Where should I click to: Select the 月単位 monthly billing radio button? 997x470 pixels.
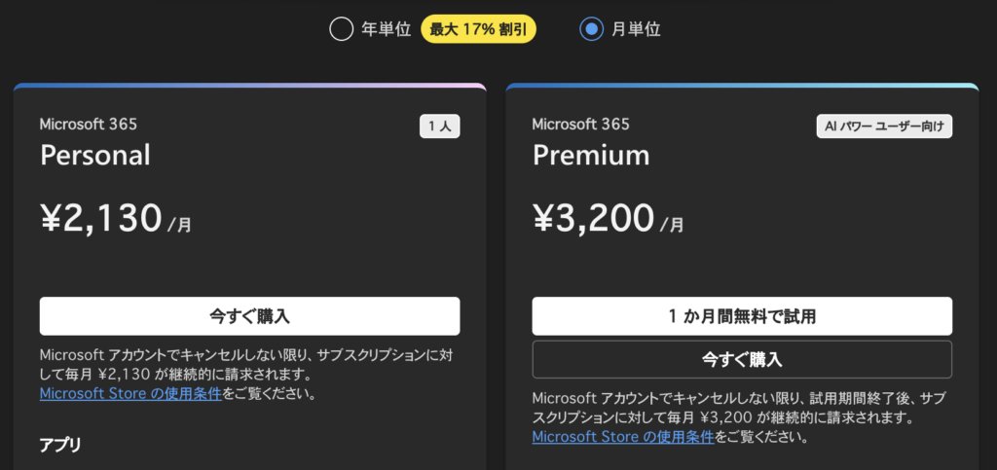pyautogui.click(x=591, y=29)
